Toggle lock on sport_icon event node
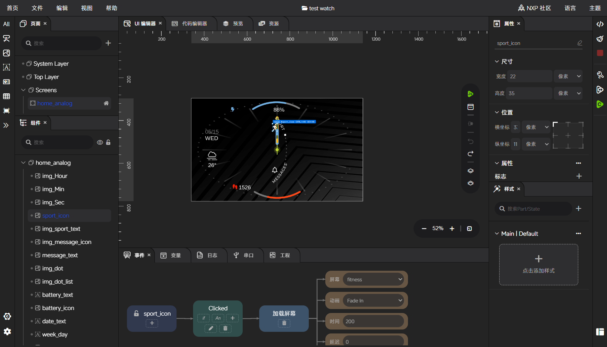 [136, 313]
